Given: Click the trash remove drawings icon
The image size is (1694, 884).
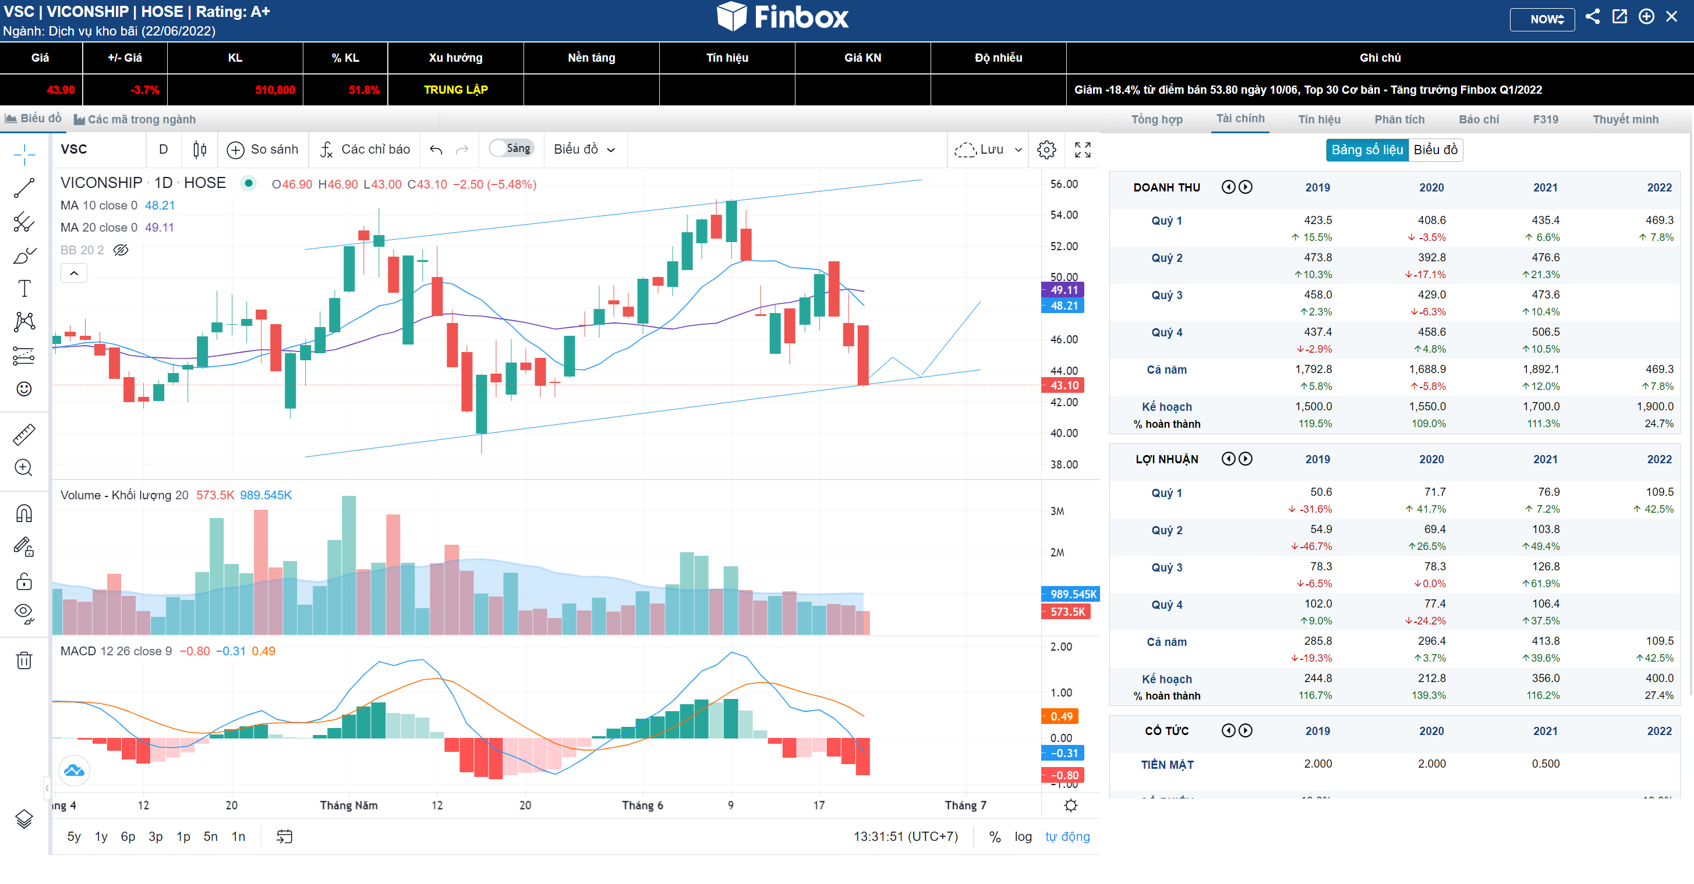Looking at the screenshot, I should tap(24, 660).
